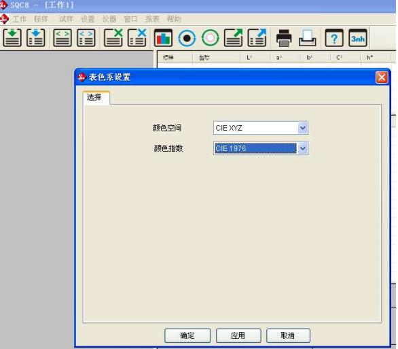398x349 pixels.
Task: Click the 确定 button
Action: [x=187, y=335]
